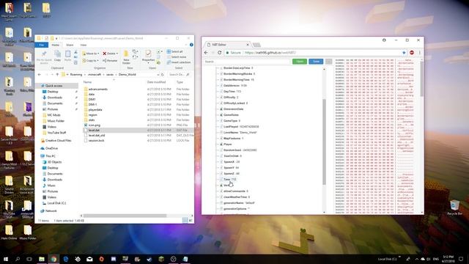Viewport: 469px width, 264px height.
Task: Bookmark this page with the star icon
Action: [404, 53]
